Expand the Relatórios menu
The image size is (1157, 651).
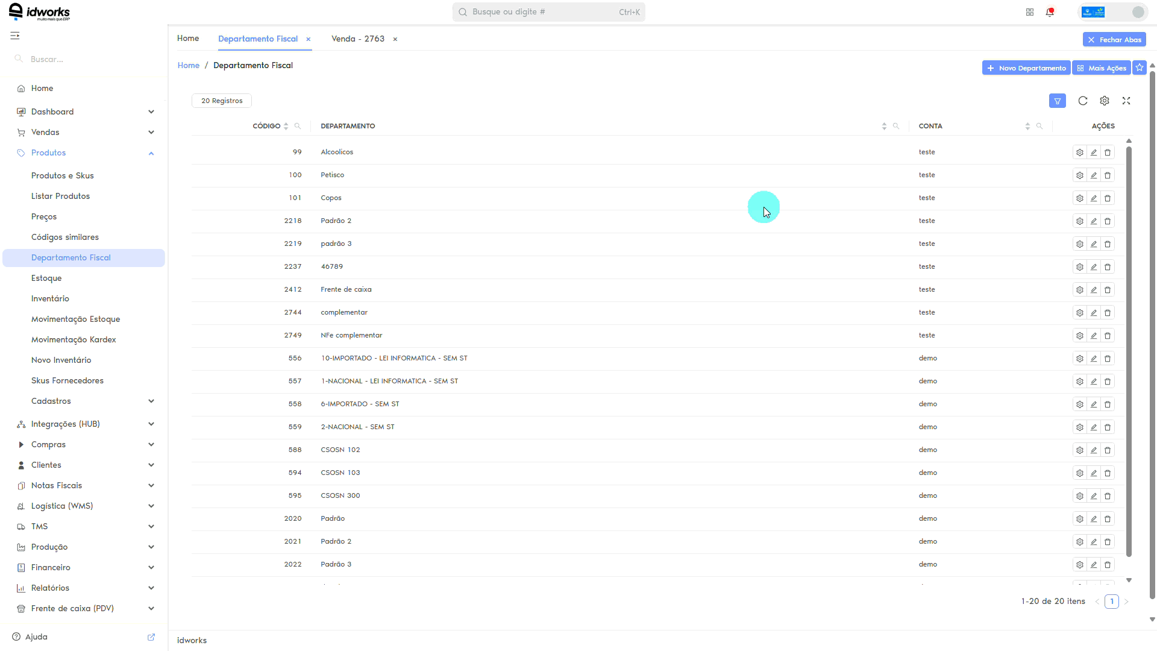tap(85, 588)
